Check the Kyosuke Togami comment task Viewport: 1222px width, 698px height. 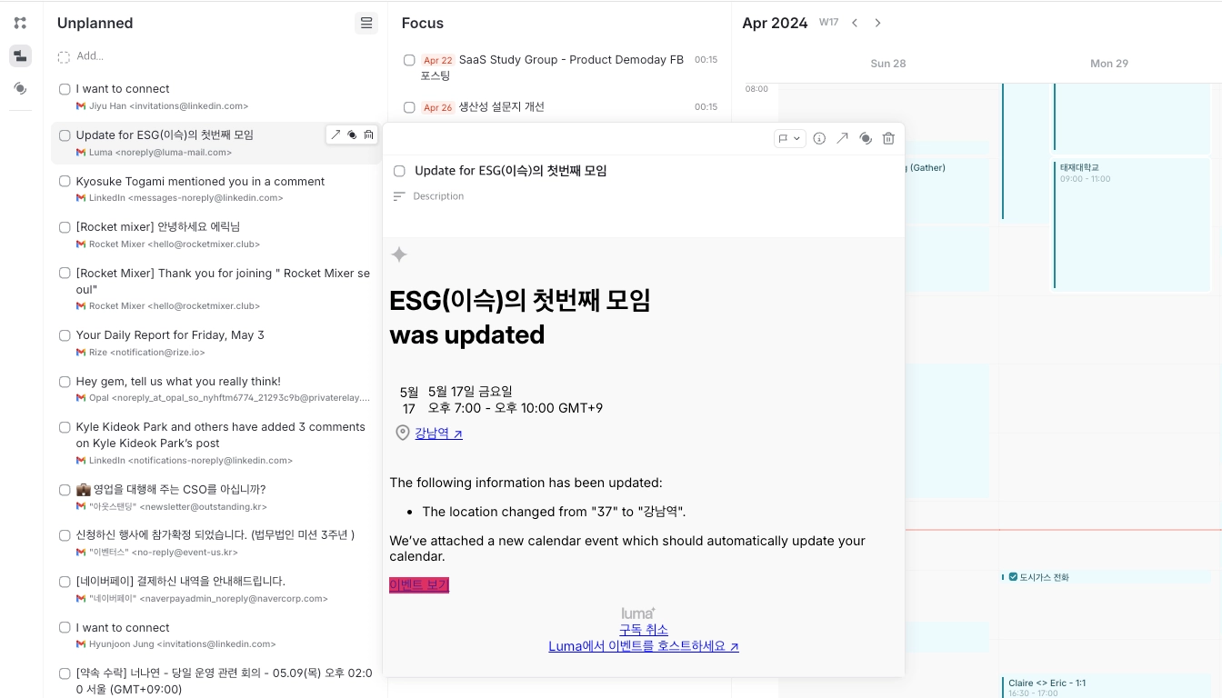pyautogui.click(x=65, y=182)
